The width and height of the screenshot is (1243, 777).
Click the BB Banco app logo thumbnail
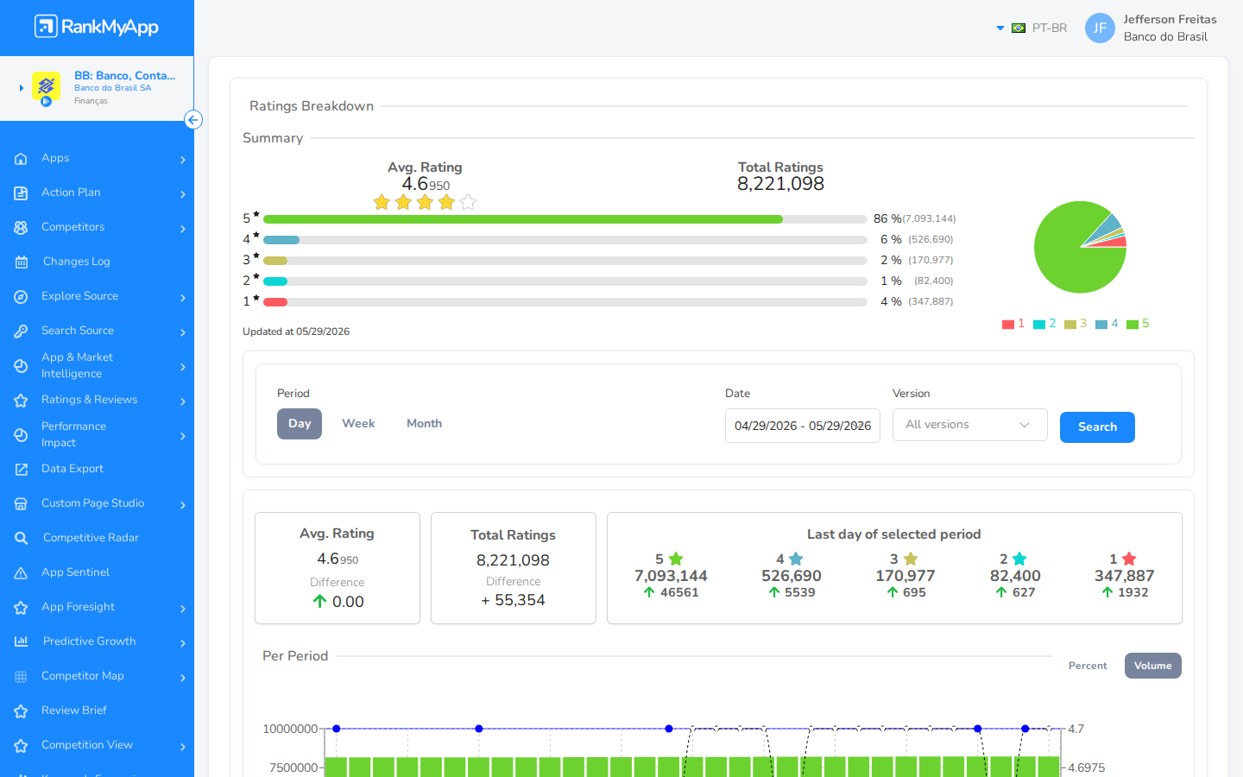tap(46, 87)
